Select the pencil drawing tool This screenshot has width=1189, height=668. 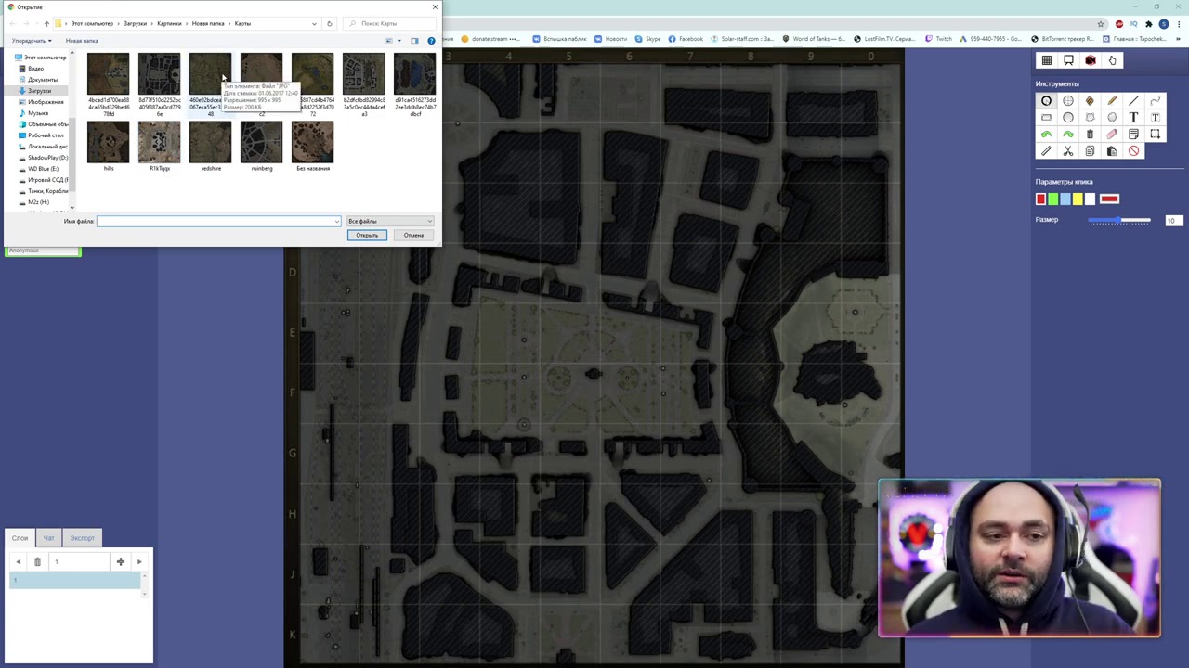[x=1112, y=101]
